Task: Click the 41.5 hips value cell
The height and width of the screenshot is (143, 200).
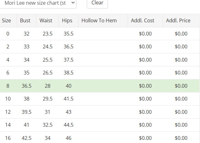Action: click(69, 99)
